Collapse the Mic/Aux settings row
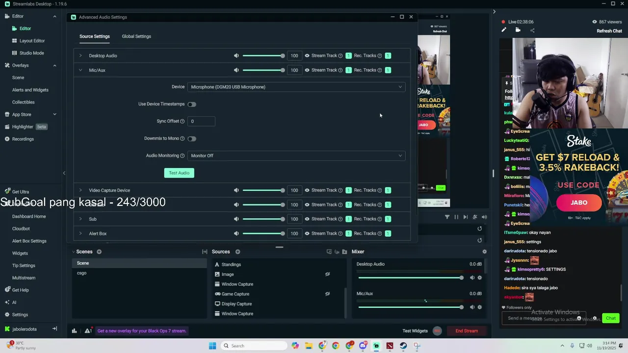 (80, 70)
